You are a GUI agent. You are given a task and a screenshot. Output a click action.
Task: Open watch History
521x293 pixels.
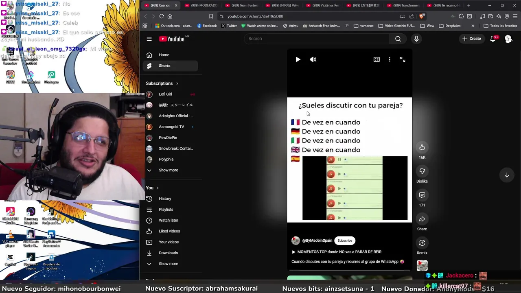coord(170,199)
